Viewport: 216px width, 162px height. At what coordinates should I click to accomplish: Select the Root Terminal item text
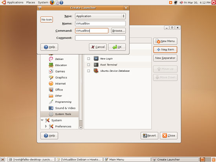click(109, 65)
